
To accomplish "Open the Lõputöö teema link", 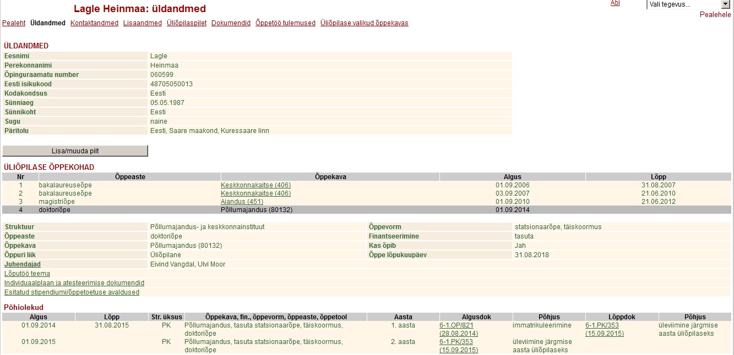I will click(27, 274).
